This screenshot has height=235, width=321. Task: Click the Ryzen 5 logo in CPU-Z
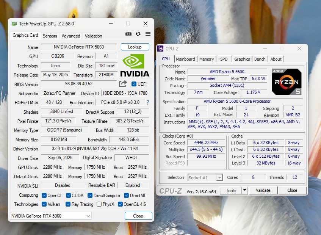(x=287, y=82)
